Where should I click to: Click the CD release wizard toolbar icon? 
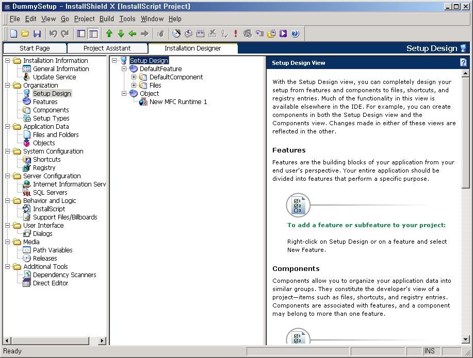pyautogui.click(x=176, y=33)
